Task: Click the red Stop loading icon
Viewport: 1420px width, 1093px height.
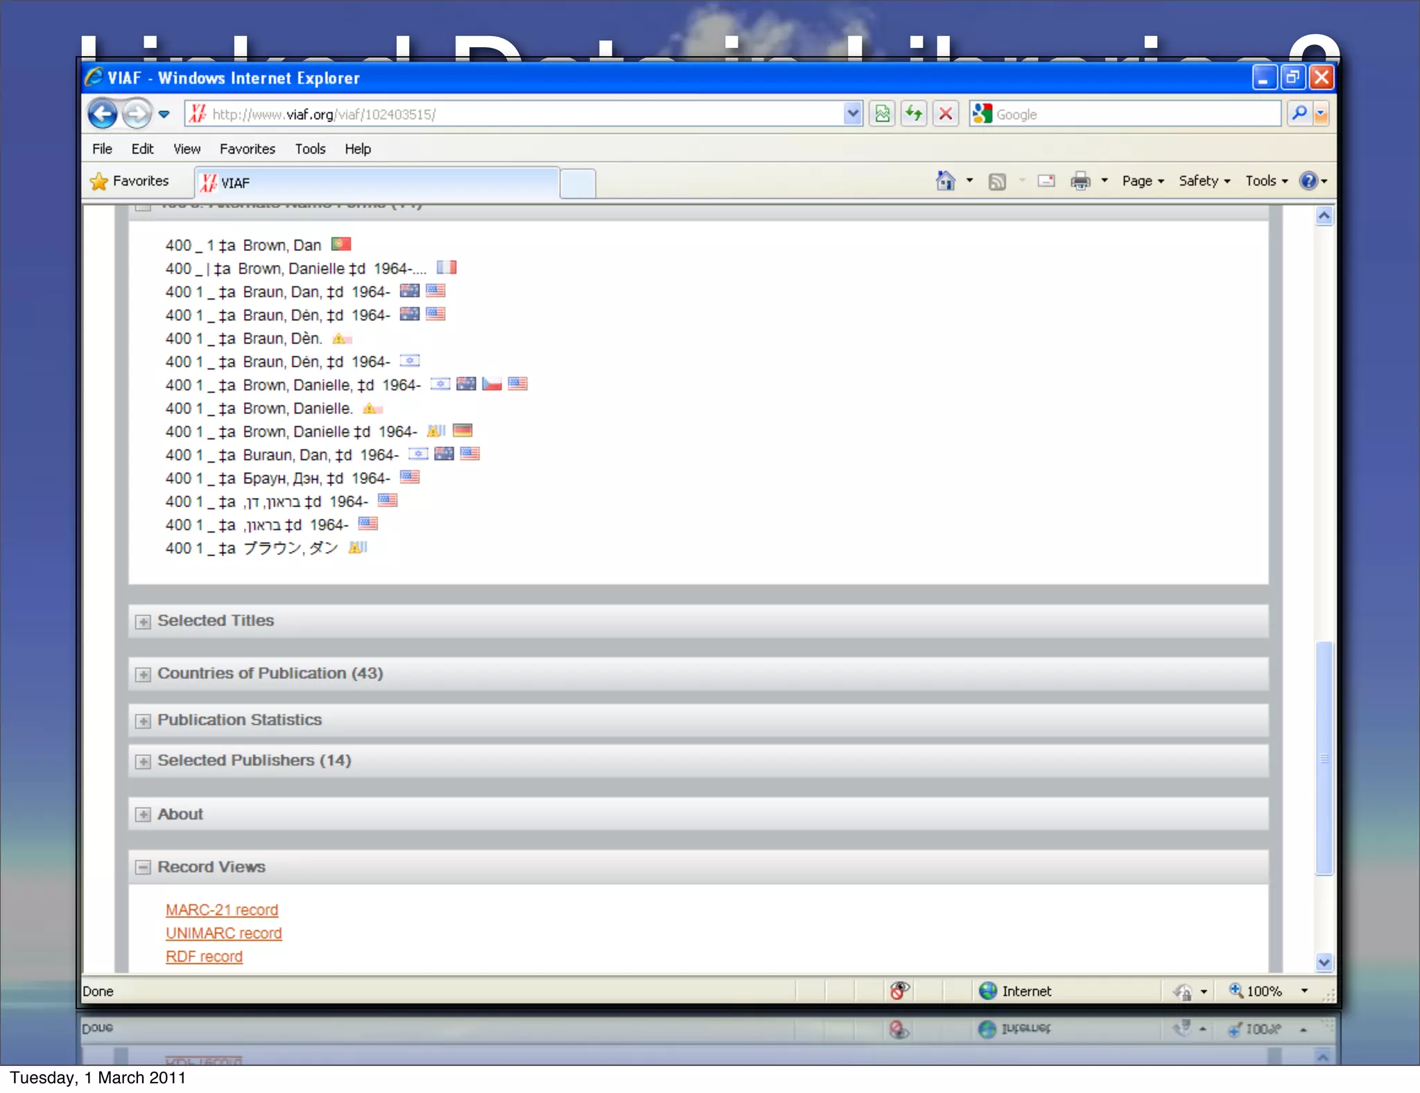Action: coord(945,114)
